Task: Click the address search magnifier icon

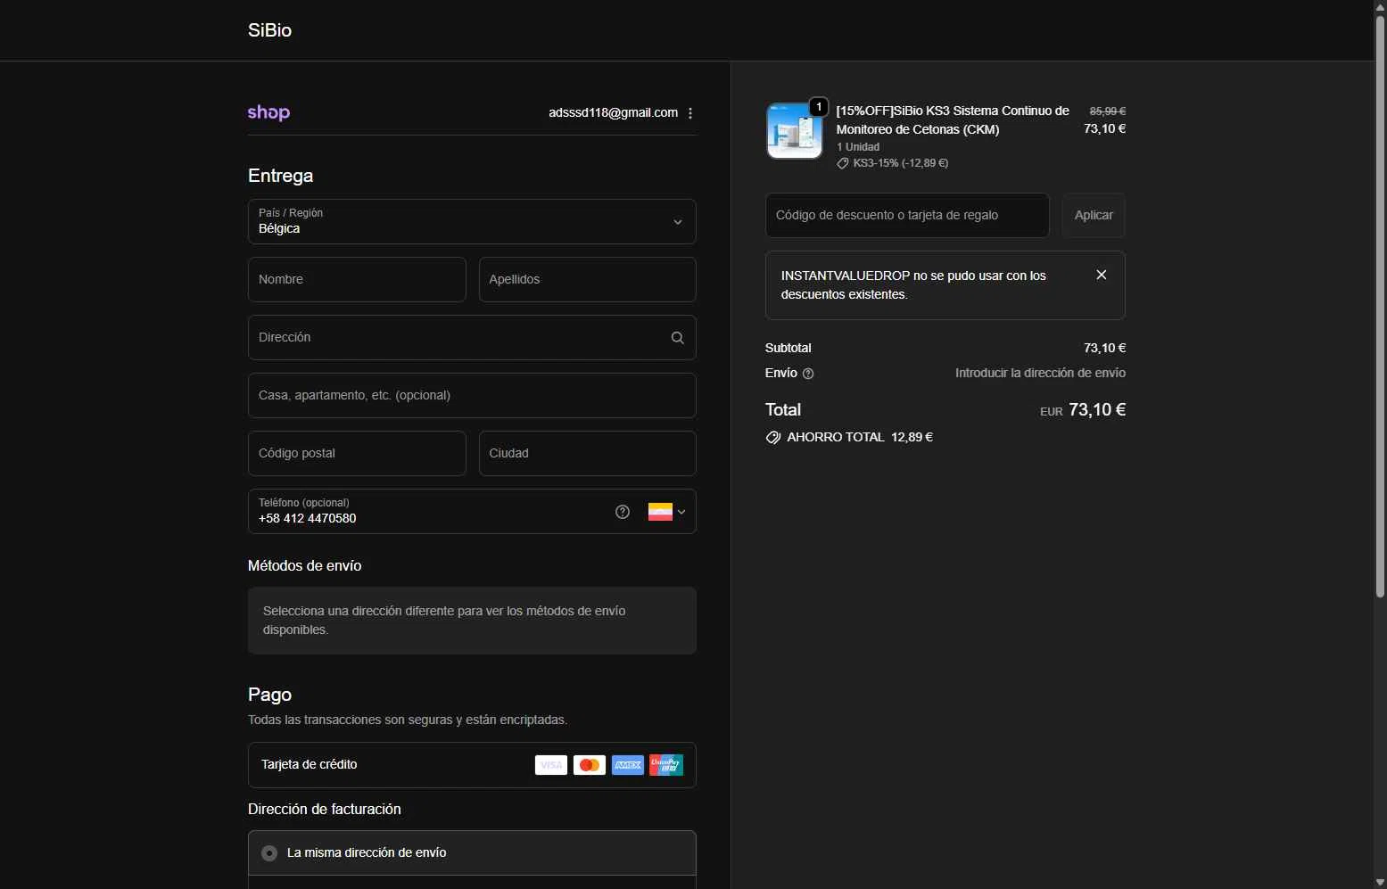Action: pyautogui.click(x=678, y=338)
